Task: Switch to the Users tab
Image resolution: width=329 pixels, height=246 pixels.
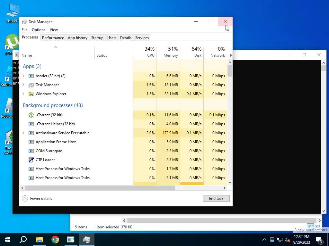Action: coord(111,38)
